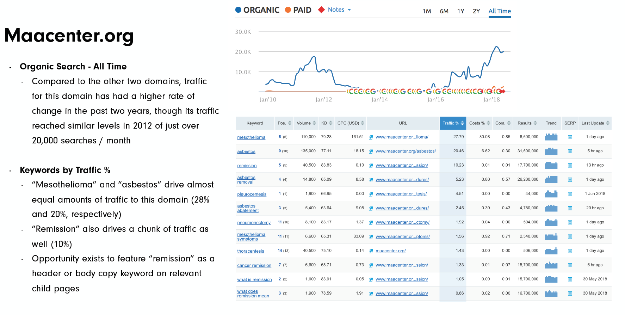625x315 pixels.
Task: Open external link icon for asbestos URL
Action: pyautogui.click(x=371, y=152)
